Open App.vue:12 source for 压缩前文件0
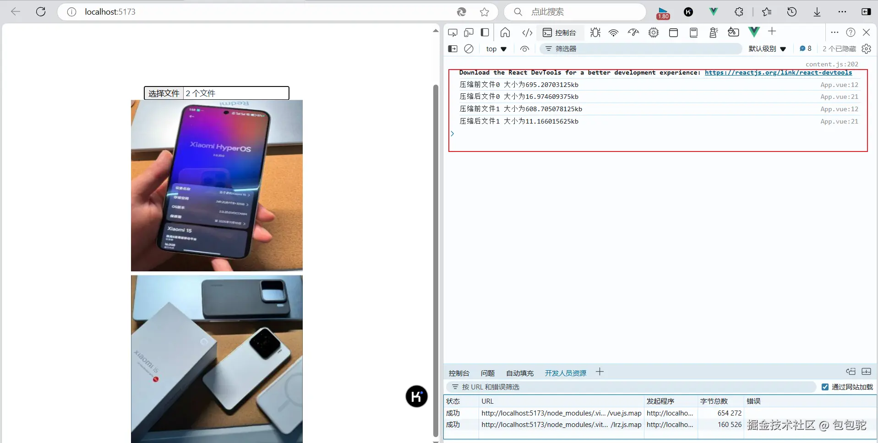 coord(839,85)
